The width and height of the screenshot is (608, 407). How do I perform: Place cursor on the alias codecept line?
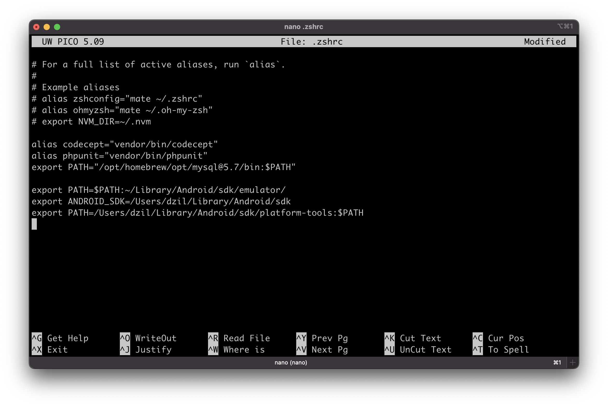tap(125, 144)
